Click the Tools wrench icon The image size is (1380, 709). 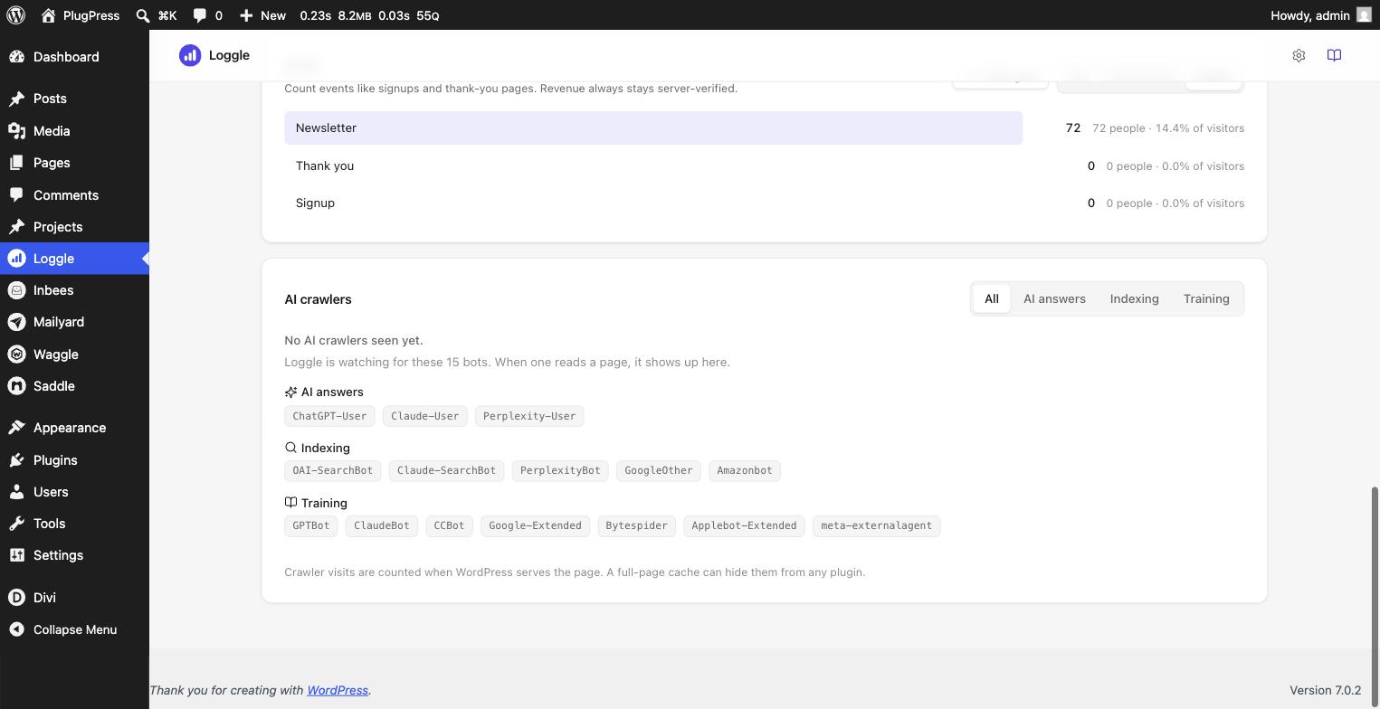click(16, 524)
